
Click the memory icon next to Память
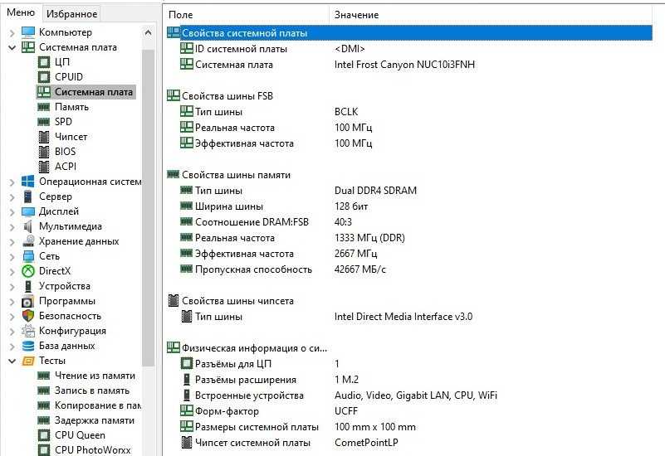coord(45,107)
